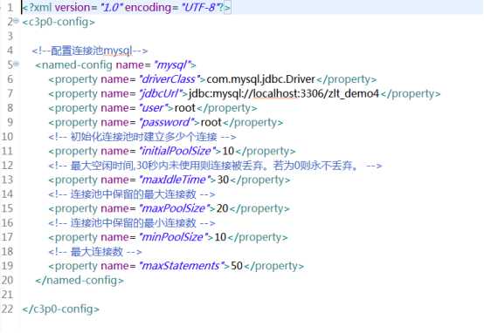Click the closing </property> tag on line 19

pyautogui.click(x=274, y=266)
